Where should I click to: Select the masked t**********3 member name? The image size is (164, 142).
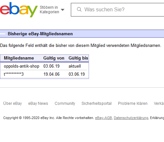pos(14,74)
